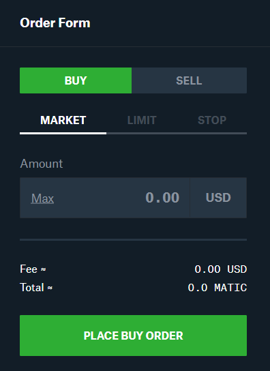Click the Amount field label

42,164
